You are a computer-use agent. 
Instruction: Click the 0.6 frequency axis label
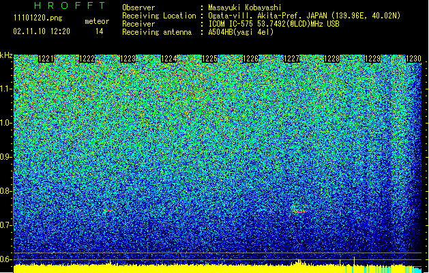coord(5,259)
